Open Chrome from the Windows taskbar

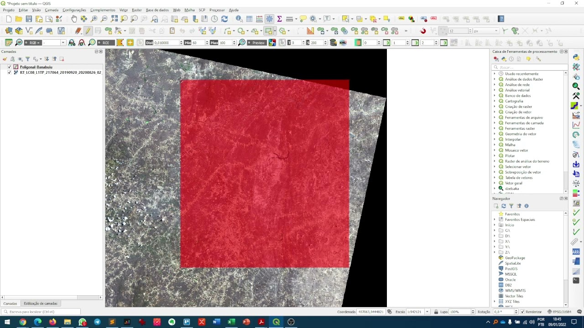click(x=22, y=322)
